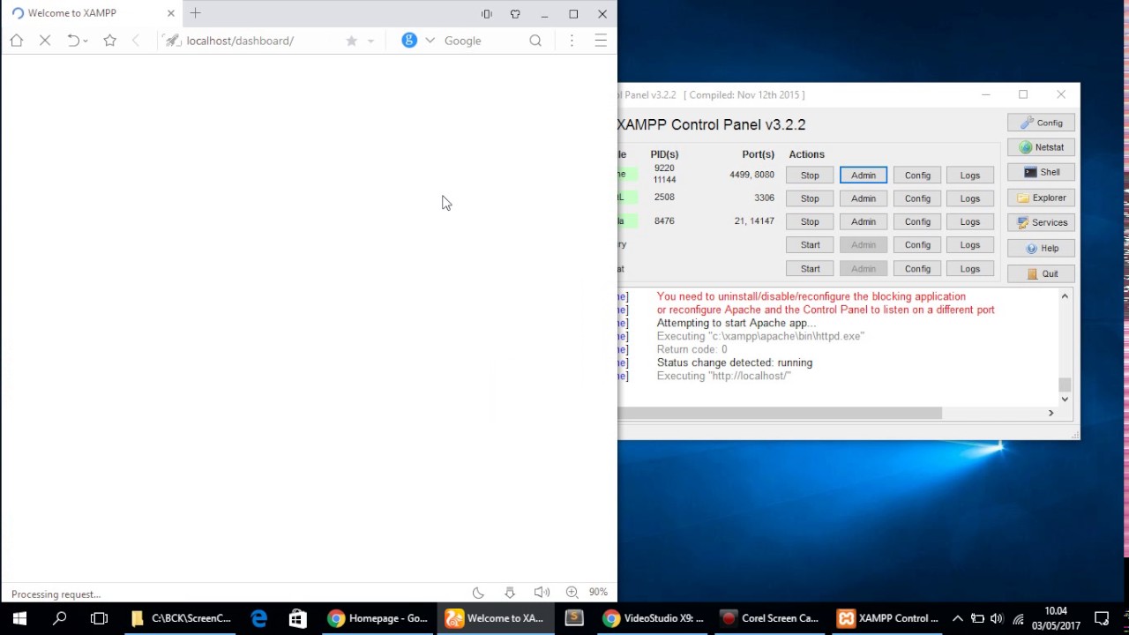Bookmark page with address bar star

point(351,41)
